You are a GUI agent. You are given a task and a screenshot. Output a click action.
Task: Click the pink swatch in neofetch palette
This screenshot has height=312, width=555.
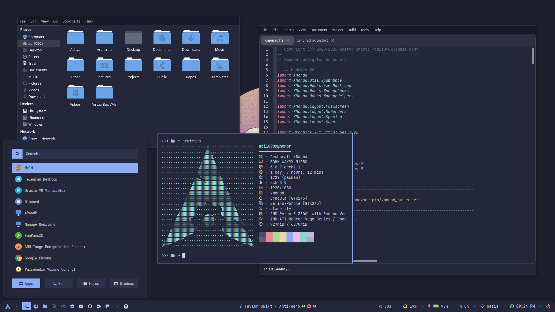pos(297,237)
